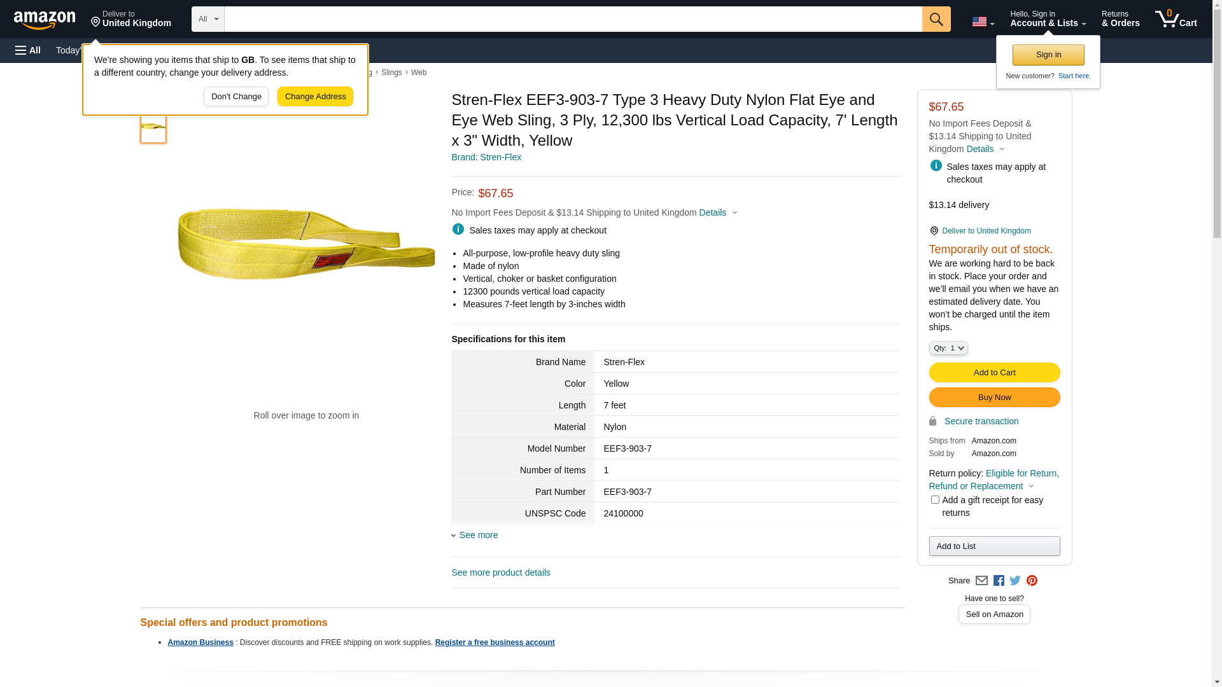Share product on Twitter
Screen dimensions: 1222x687
click(1015, 581)
